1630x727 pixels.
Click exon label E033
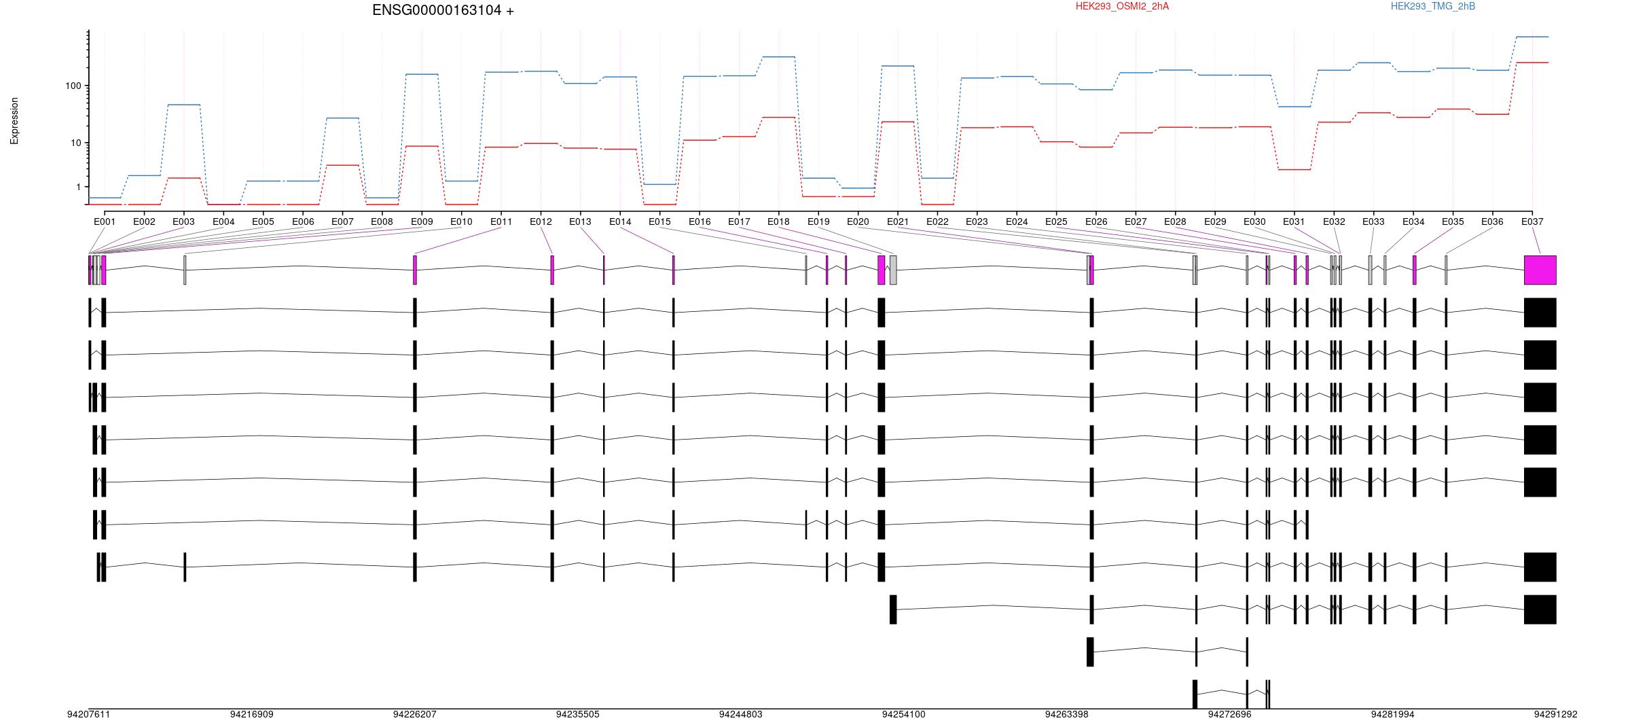[x=1373, y=221]
